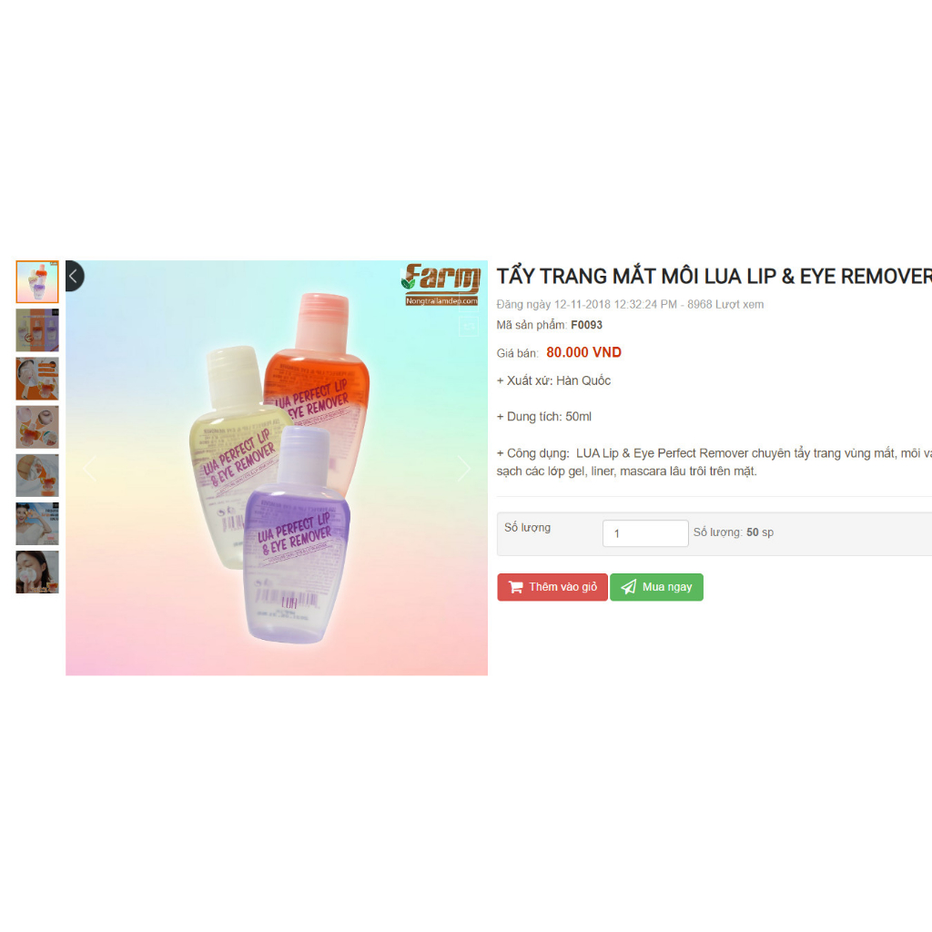Click the main product image of bottles
Image resolution: width=932 pixels, height=932 pixels.
pos(277,468)
